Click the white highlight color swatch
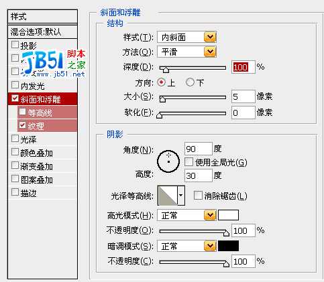Image resolution: width=324 pixels, height=282 pixels. [x=228, y=215]
